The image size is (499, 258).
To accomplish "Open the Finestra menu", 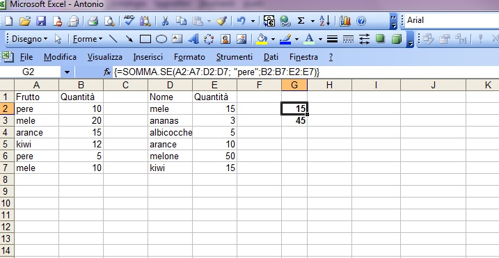I will [303, 57].
